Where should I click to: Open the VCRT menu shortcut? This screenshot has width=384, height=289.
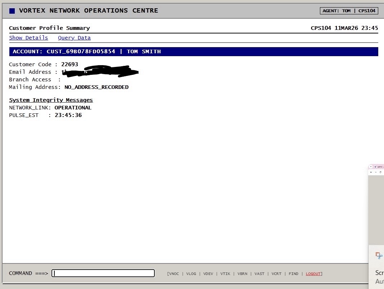[x=276, y=274]
